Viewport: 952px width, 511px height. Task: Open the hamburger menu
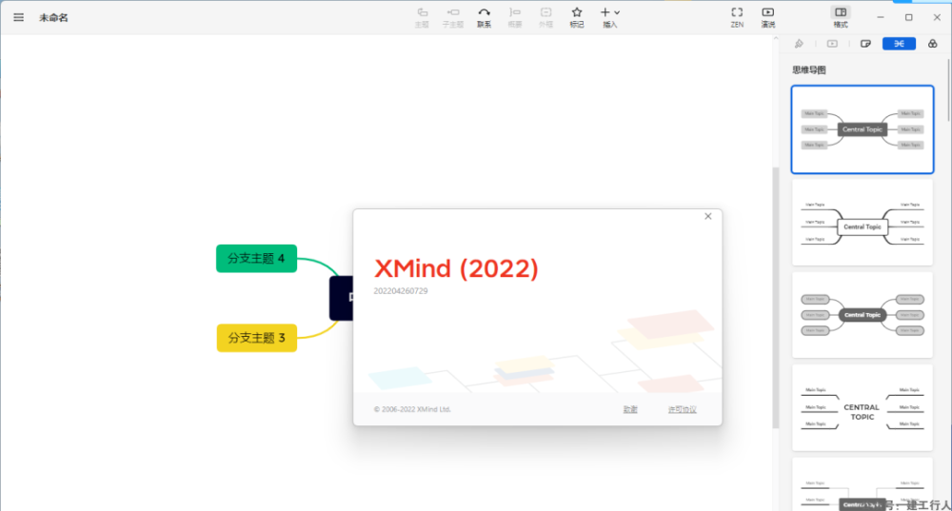[x=19, y=17]
